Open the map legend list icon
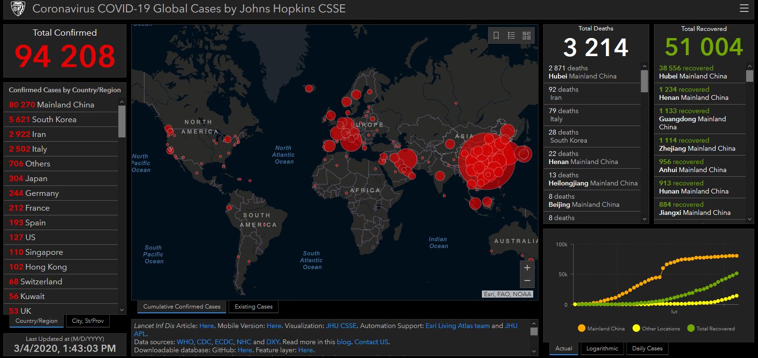 [x=511, y=36]
